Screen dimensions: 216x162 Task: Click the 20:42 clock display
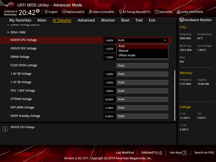[27, 13]
